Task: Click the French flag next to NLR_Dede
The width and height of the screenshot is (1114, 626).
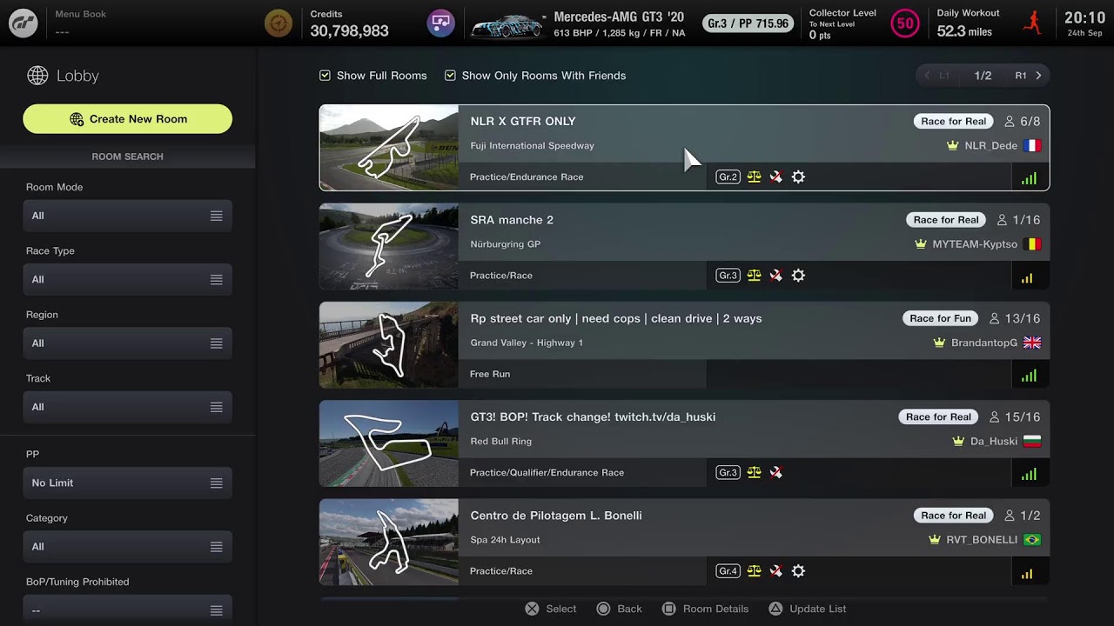Action: [x=1032, y=145]
